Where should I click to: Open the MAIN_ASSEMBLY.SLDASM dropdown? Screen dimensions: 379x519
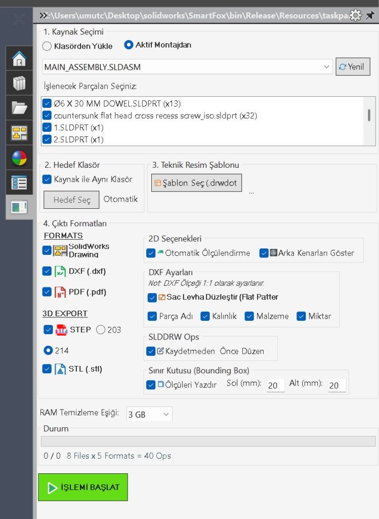(326, 67)
